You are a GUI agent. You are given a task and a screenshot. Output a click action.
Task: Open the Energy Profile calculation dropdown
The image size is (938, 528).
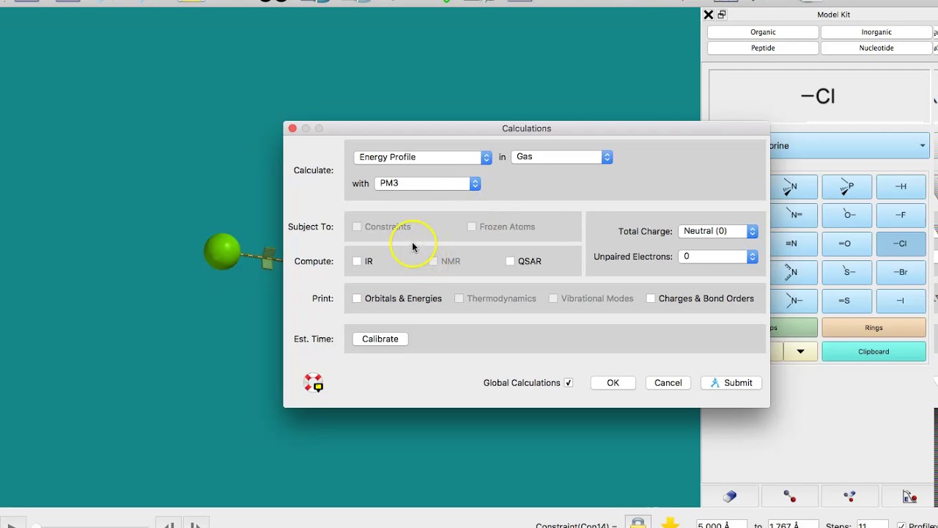click(422, 157)
